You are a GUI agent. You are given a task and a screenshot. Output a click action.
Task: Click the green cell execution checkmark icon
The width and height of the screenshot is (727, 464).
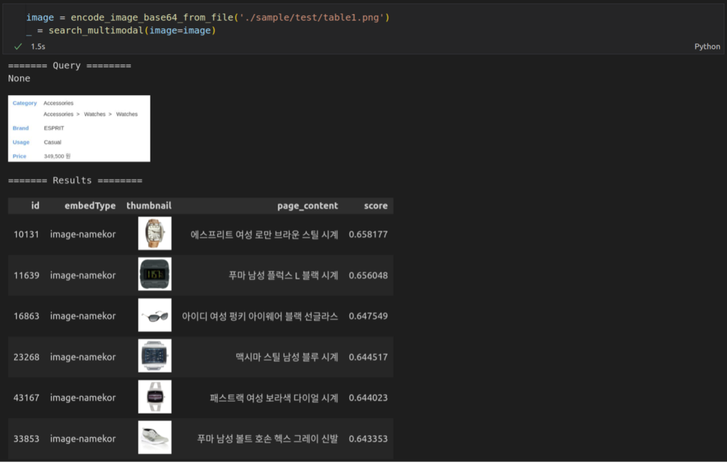pyautogui.click(x=18, y=46)
